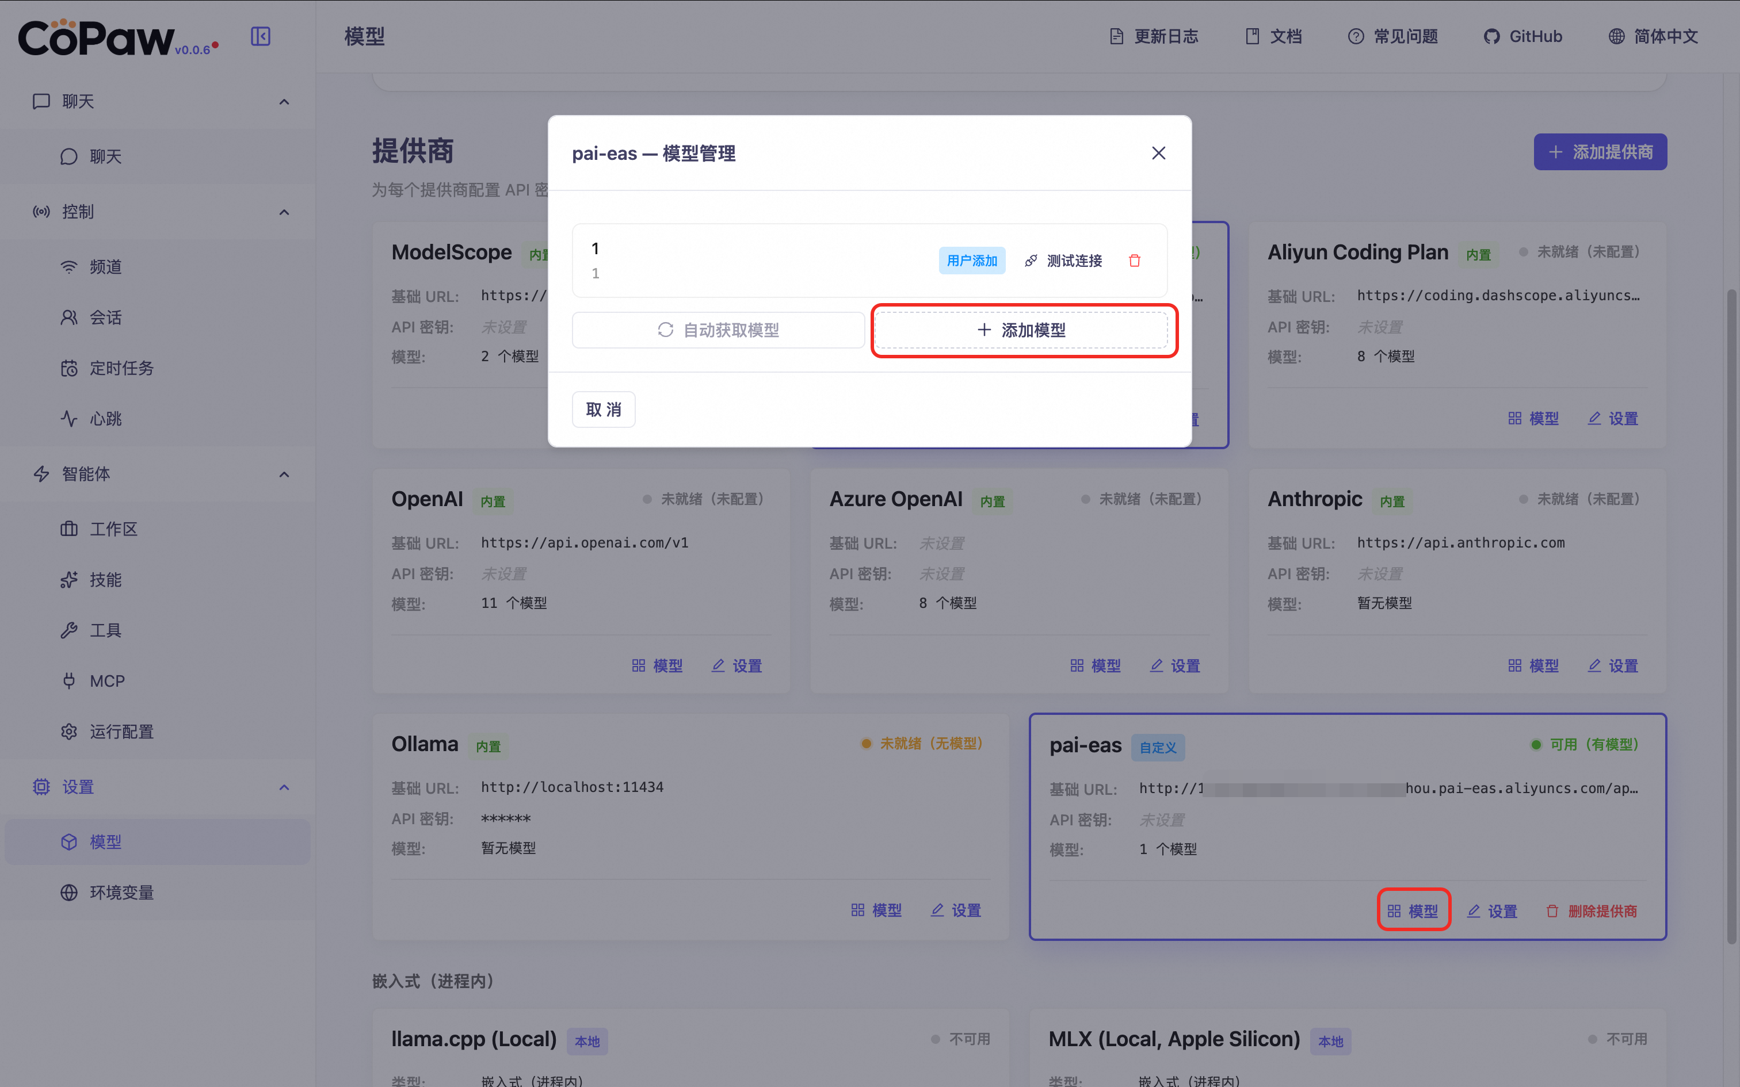Collapse the 控制 sidebar section
The width and height of the screenshot is (1740, 1087).
coord(284,212)
